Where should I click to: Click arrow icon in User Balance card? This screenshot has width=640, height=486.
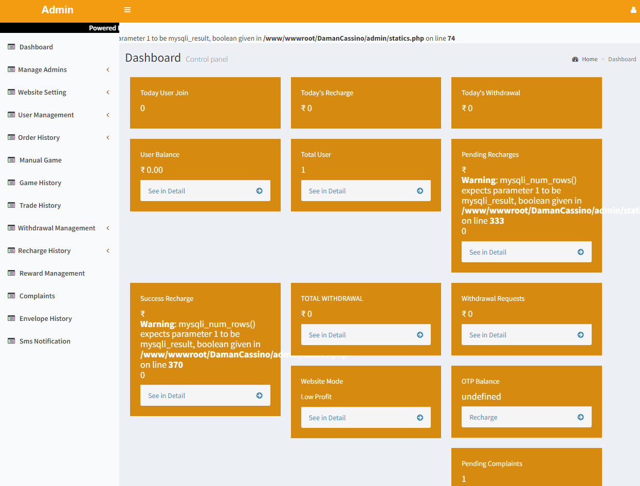(259, 191)
